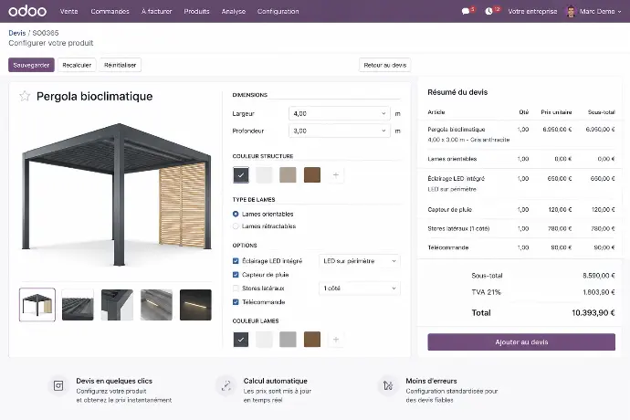630x420 pixels.
Task: Click the Calcul automatique icon
Action: click(x=226, y=386)
